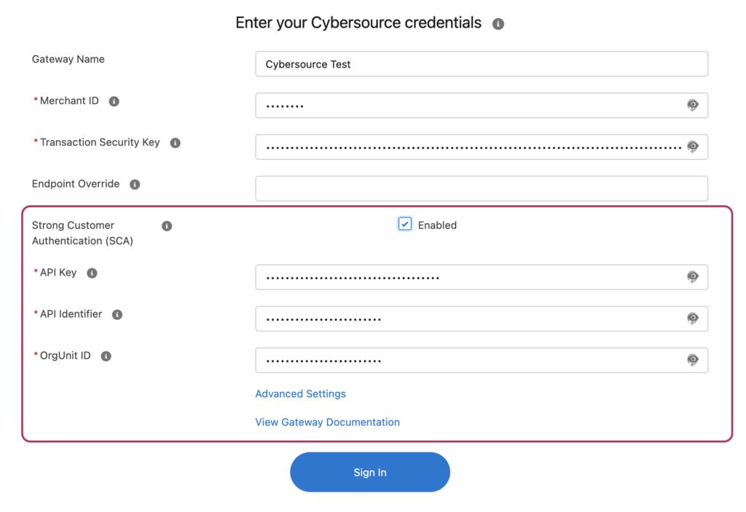
Task: Unmask the OrgUnit ID field
Action: point(693,360)
